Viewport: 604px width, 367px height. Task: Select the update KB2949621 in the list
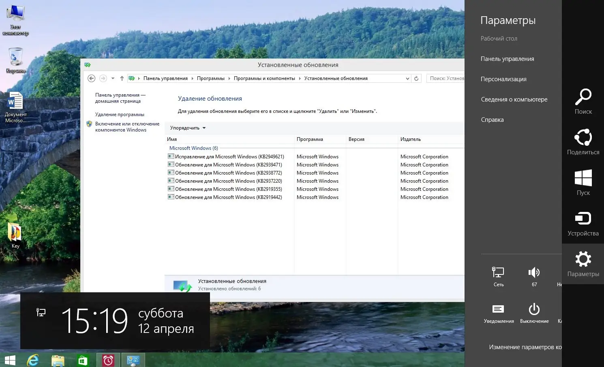coord(229,156)
